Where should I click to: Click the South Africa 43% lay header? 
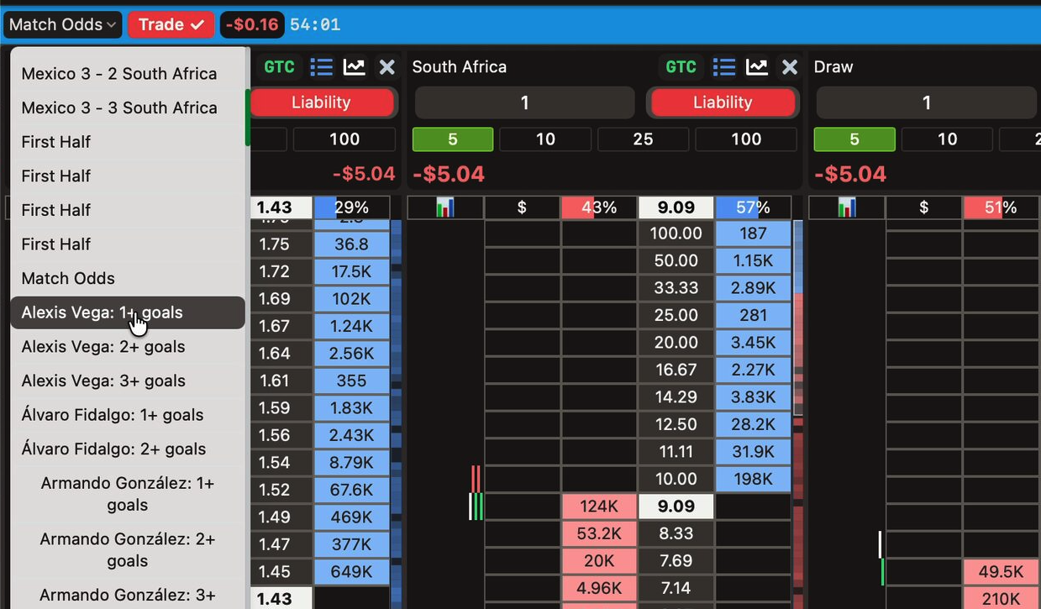599,207
